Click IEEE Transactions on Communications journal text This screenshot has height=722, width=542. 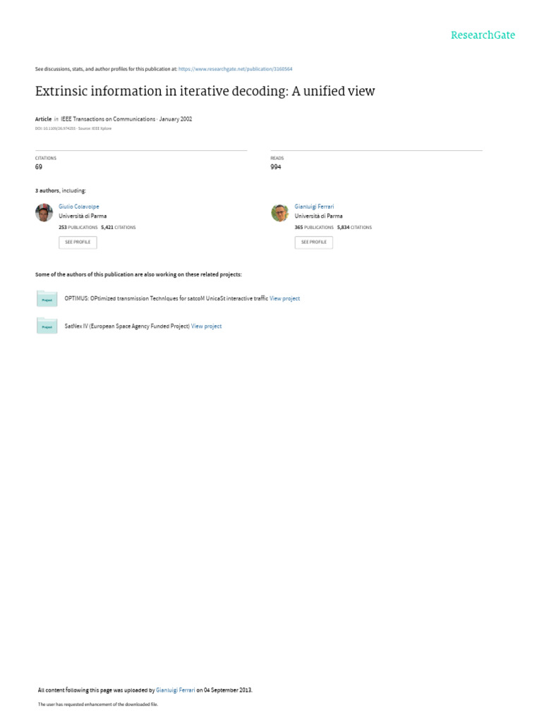pos(108,118)
